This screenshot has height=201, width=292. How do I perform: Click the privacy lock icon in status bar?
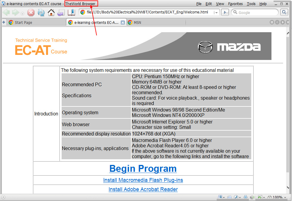tap(220, 197)
